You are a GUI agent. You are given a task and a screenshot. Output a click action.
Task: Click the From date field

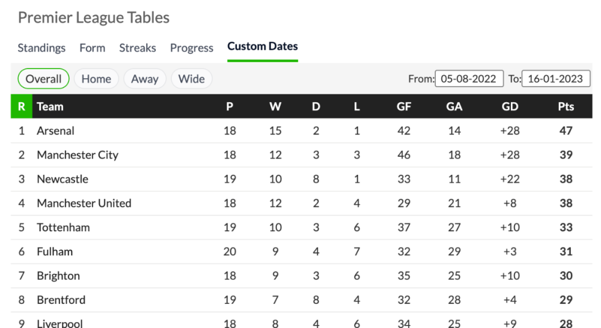(x=469, y=79)
